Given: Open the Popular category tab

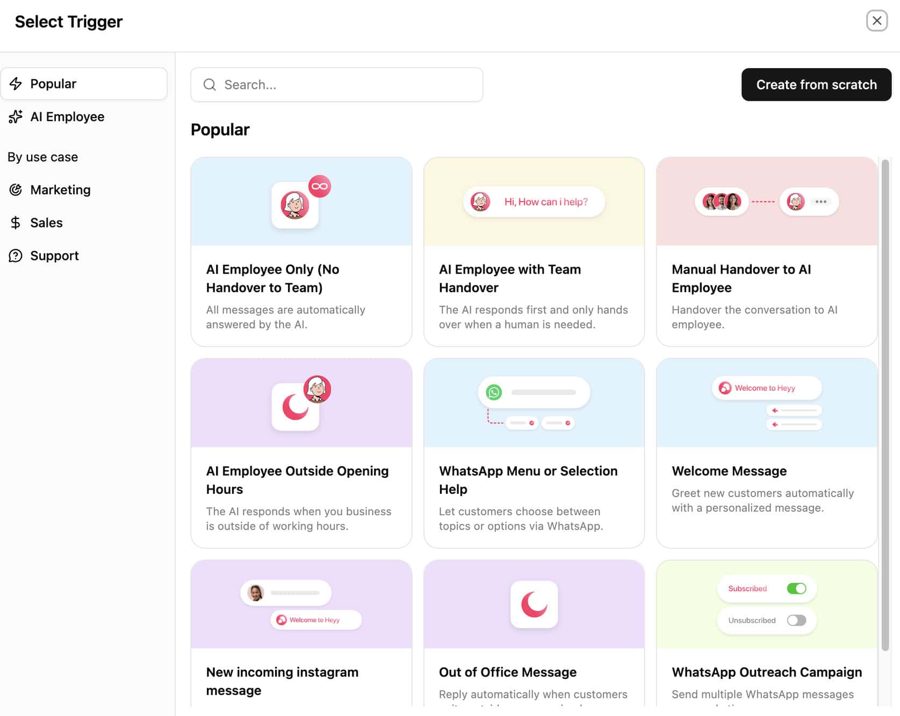Looking at the screenshot, I should point(84,84).
